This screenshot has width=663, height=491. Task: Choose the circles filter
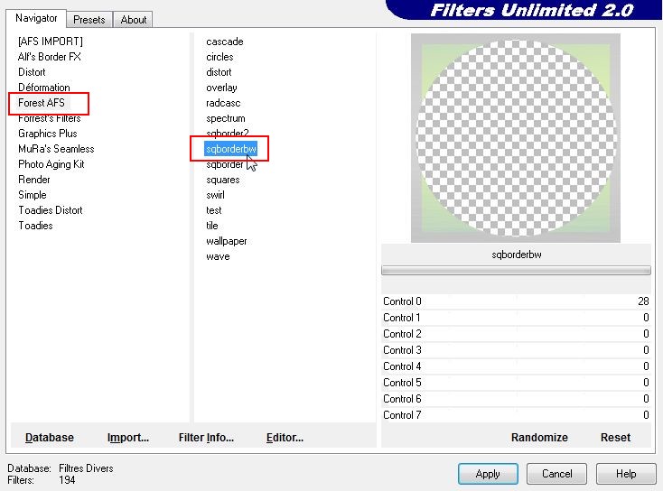(219, 57)
